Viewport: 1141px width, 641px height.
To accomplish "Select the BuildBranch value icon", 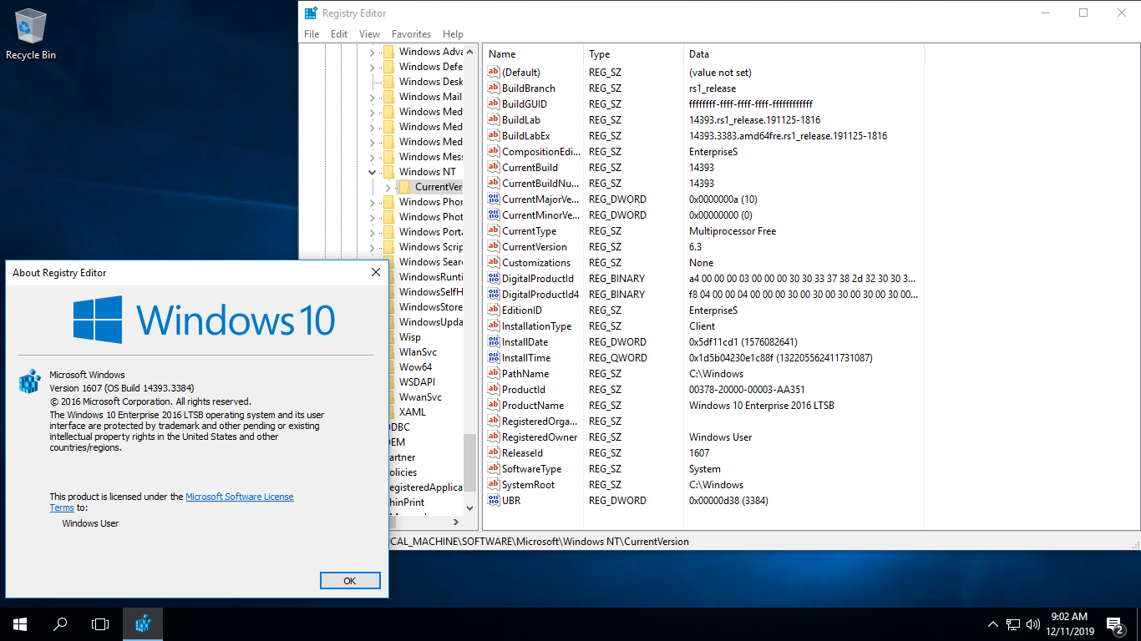I will [493, 88].
